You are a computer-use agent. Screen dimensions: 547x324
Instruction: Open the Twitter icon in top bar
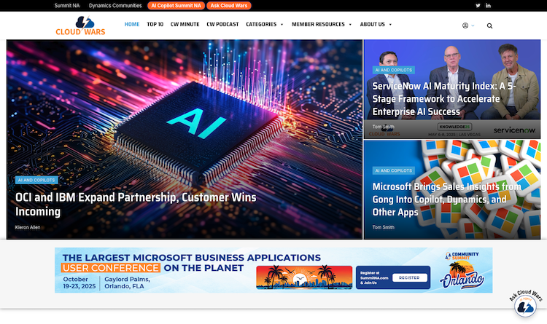pos(478,6)
